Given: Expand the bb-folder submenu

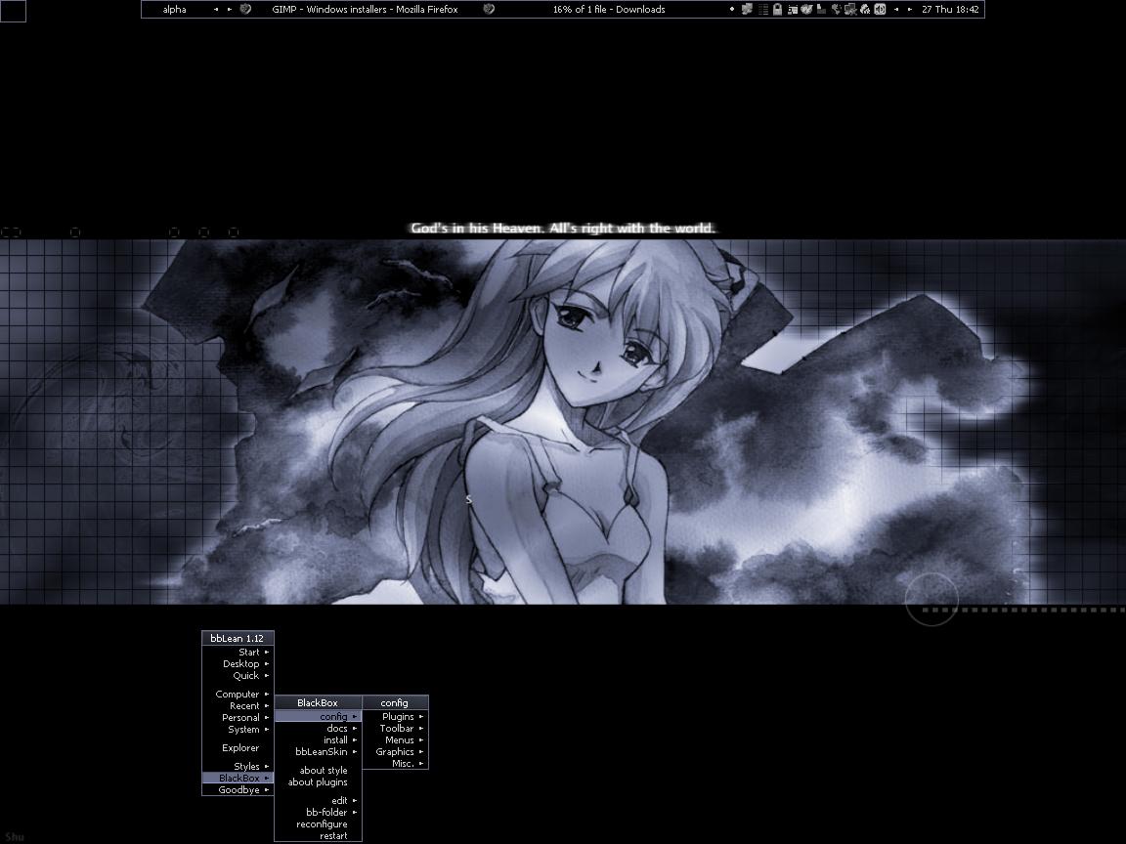Looking at the screenshot, I should click(x=318, y=813).
